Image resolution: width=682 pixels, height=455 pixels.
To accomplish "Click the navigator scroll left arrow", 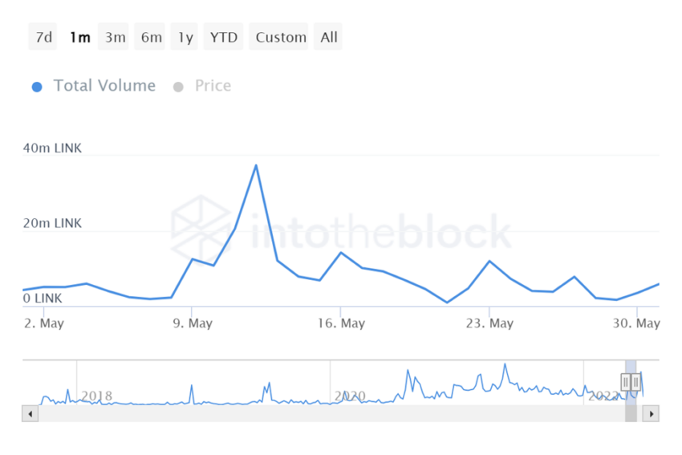I will tap(30, 414).
